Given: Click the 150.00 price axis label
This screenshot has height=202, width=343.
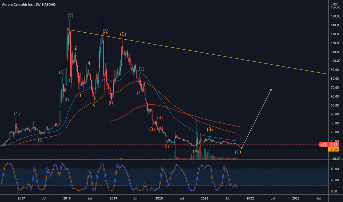Looking at the screenshot, I should click(x=336, y=17).
